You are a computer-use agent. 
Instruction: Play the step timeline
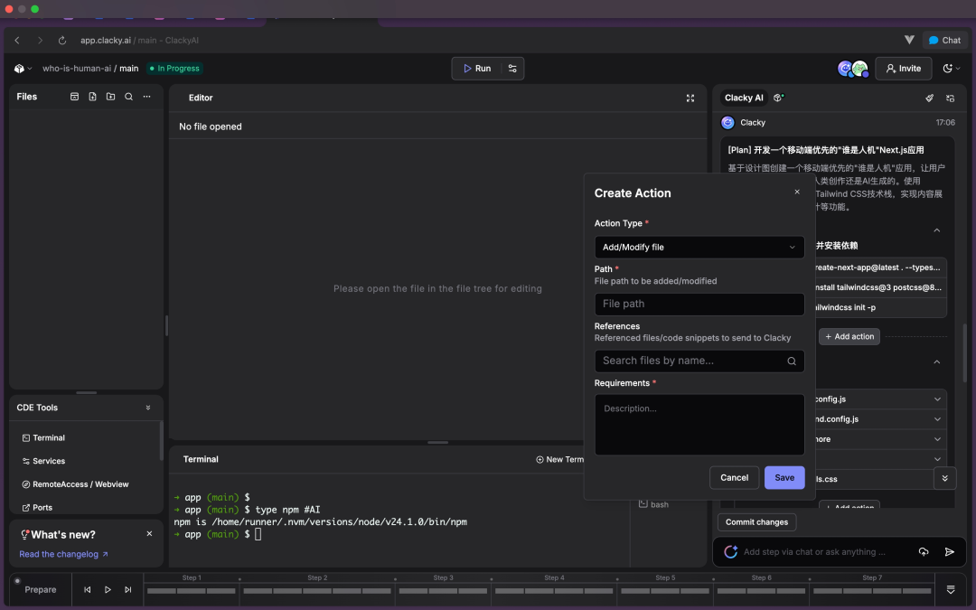pyautogui.click(x=108, y=589)
